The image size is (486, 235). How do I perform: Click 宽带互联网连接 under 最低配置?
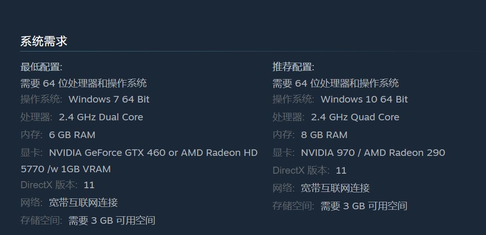pyautogui.click(x=83, y=203)
